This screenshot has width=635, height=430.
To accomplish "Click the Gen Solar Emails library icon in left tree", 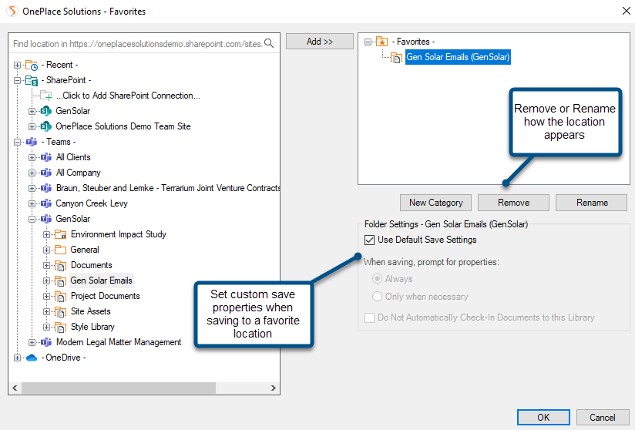I will (x=61, y=281).
